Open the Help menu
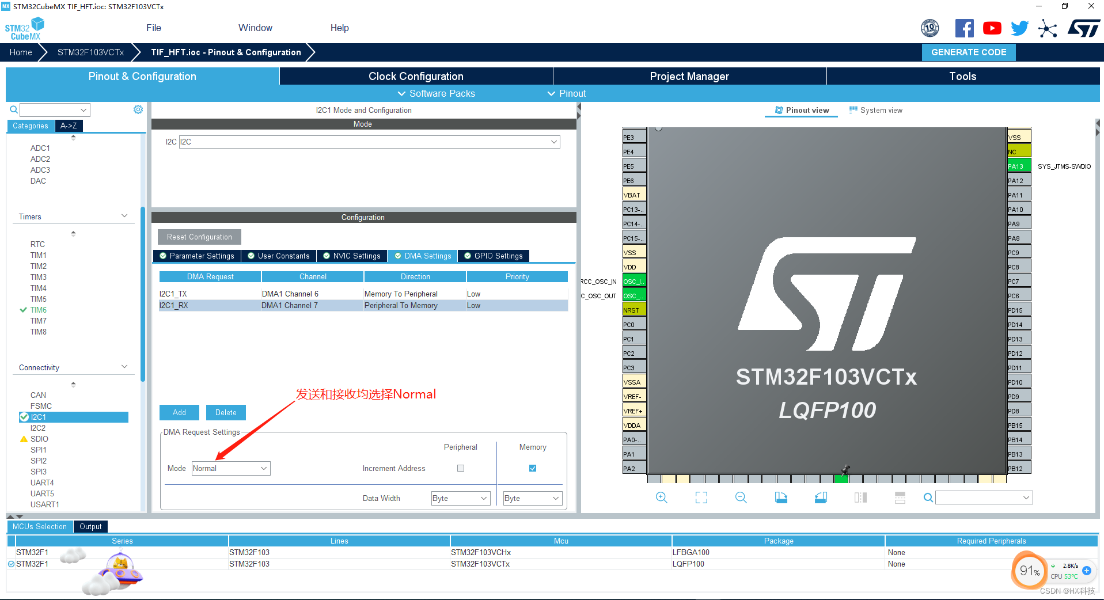The height and width of the screenshot is (600, 1104). (339, 28)
